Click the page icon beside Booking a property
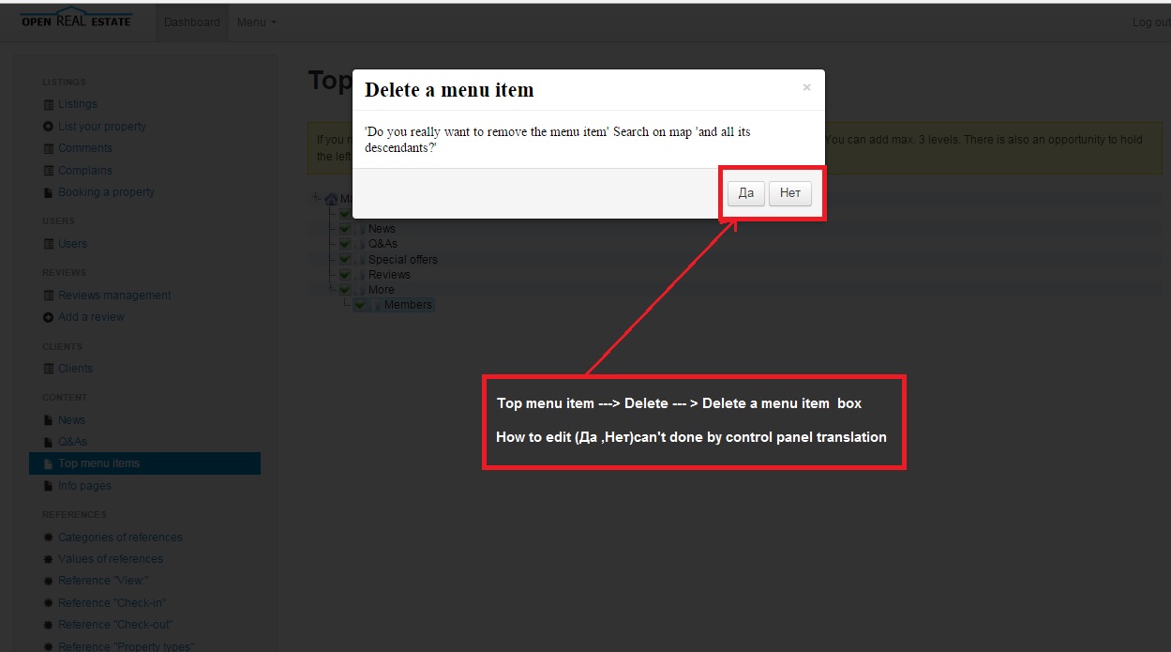1171x652 pixels. [x=47, y=191]
